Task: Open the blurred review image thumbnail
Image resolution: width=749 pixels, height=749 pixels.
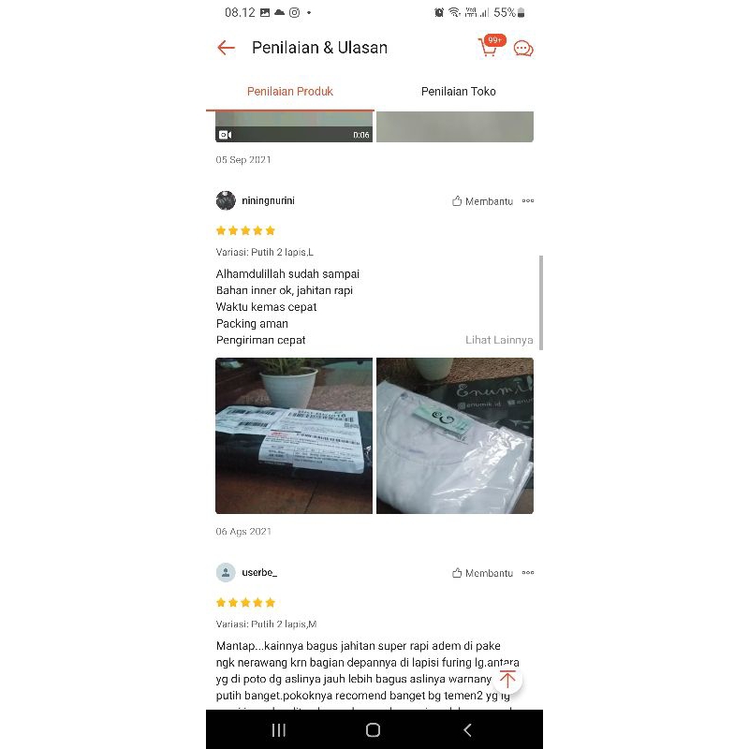Action: point(455,126)
